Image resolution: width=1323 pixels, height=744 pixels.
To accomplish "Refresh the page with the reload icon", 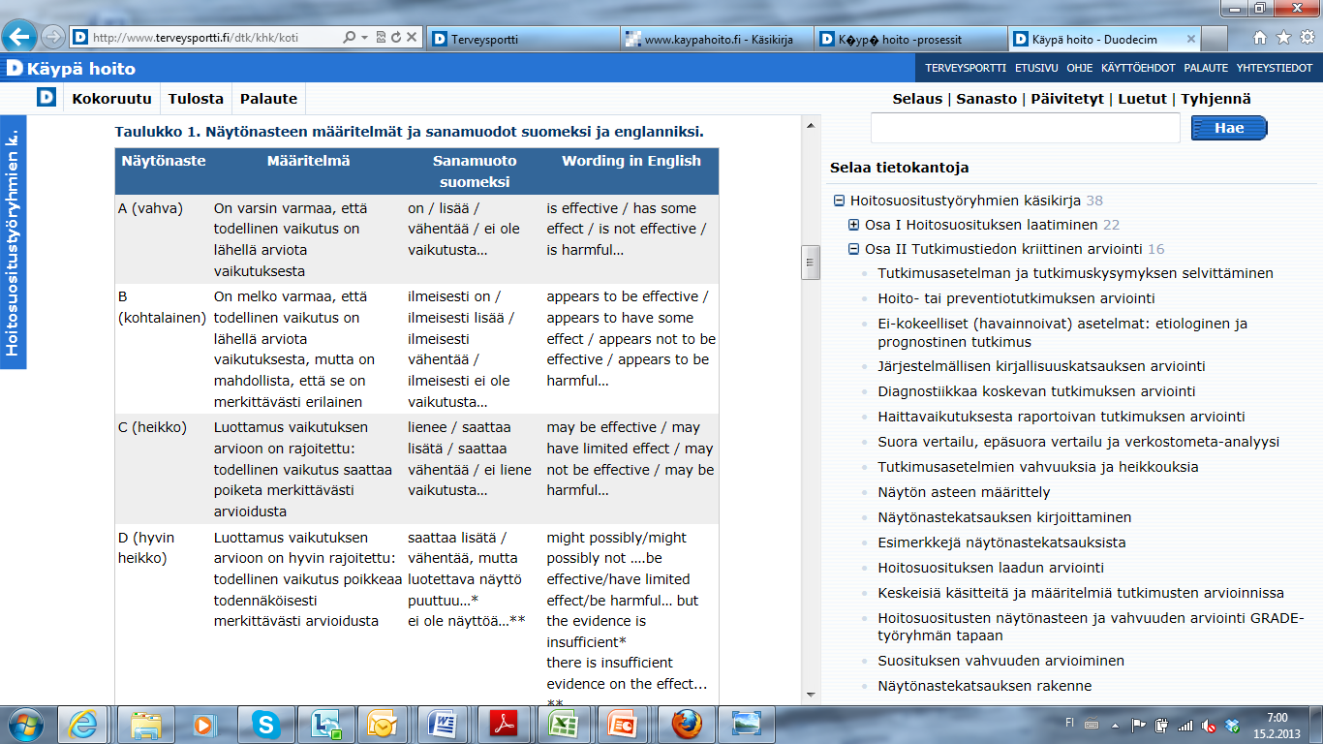I will 395,38.
